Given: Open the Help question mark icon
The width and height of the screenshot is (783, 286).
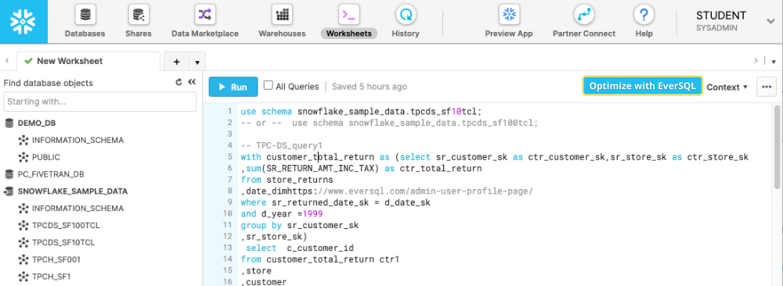Looking at the screenshot, I should (x=644, y=14).
